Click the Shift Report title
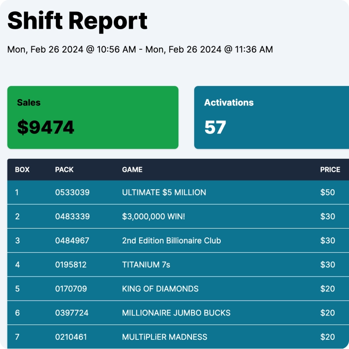This screenshot has height=349, width=349. (78, 21)
